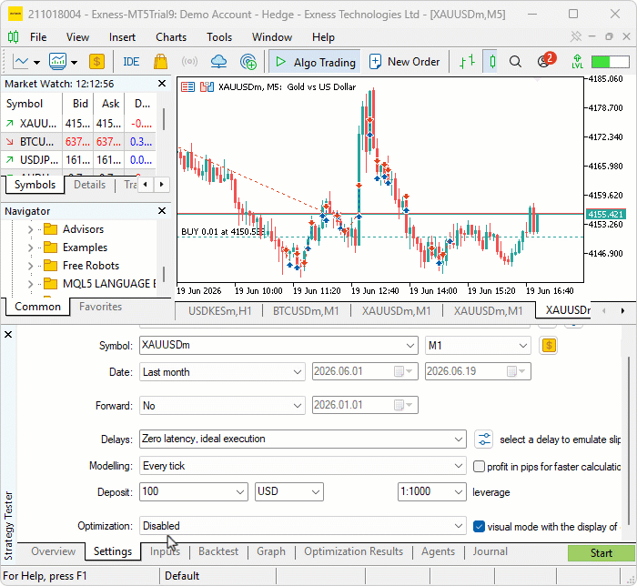Click the LVL depth of market icon
The width and height of the screenshot is (637, 586).
pos(577,62)
